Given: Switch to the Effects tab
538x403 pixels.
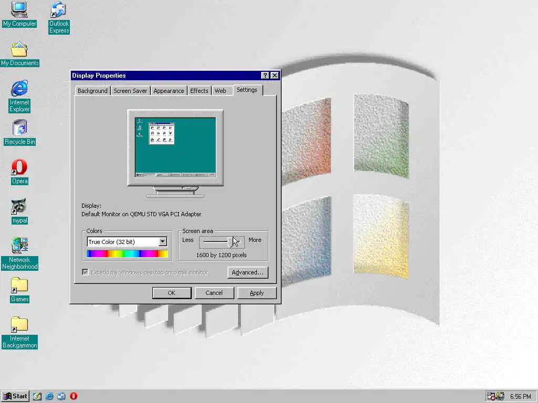Looking at the screenshot, I should pos(199,91).
